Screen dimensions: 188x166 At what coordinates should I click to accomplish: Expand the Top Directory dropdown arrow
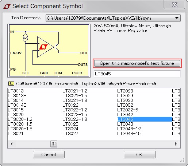tap(177, 18)
